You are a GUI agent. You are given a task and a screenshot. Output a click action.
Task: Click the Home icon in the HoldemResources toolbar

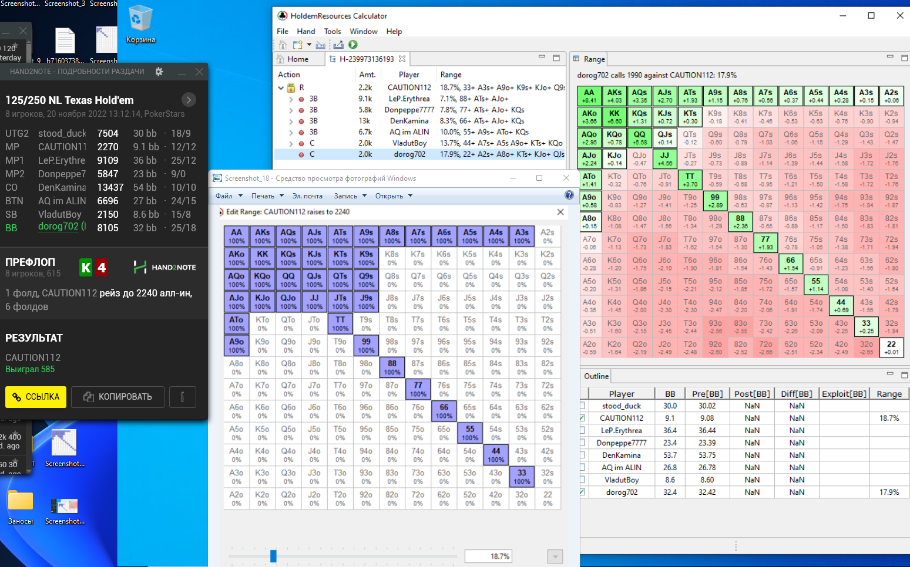pos(283,45)
